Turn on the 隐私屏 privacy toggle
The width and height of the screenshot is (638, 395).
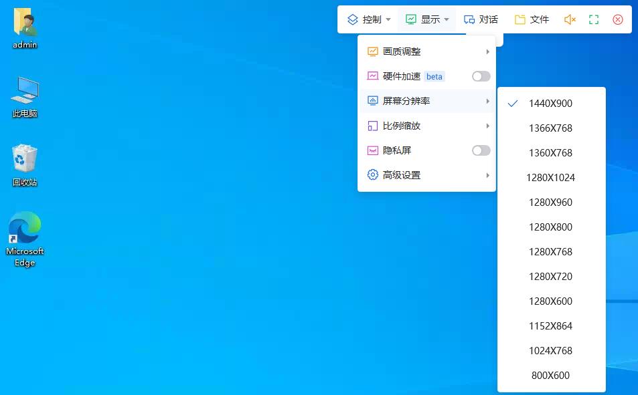click(481, 150)
